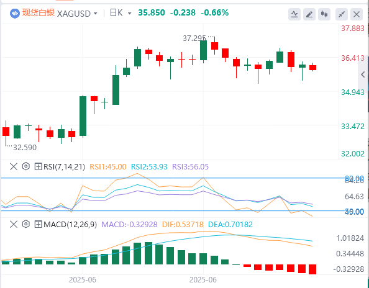The image size is (369, 288).
Task: Open the 日K timeframe dropdown
Action: [121, 13]
